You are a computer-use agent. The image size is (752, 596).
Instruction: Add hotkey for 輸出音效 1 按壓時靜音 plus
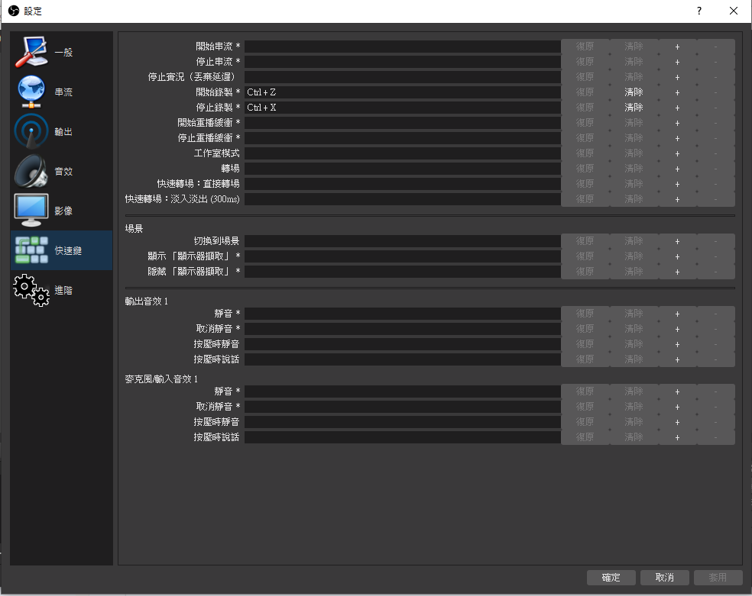677,345
